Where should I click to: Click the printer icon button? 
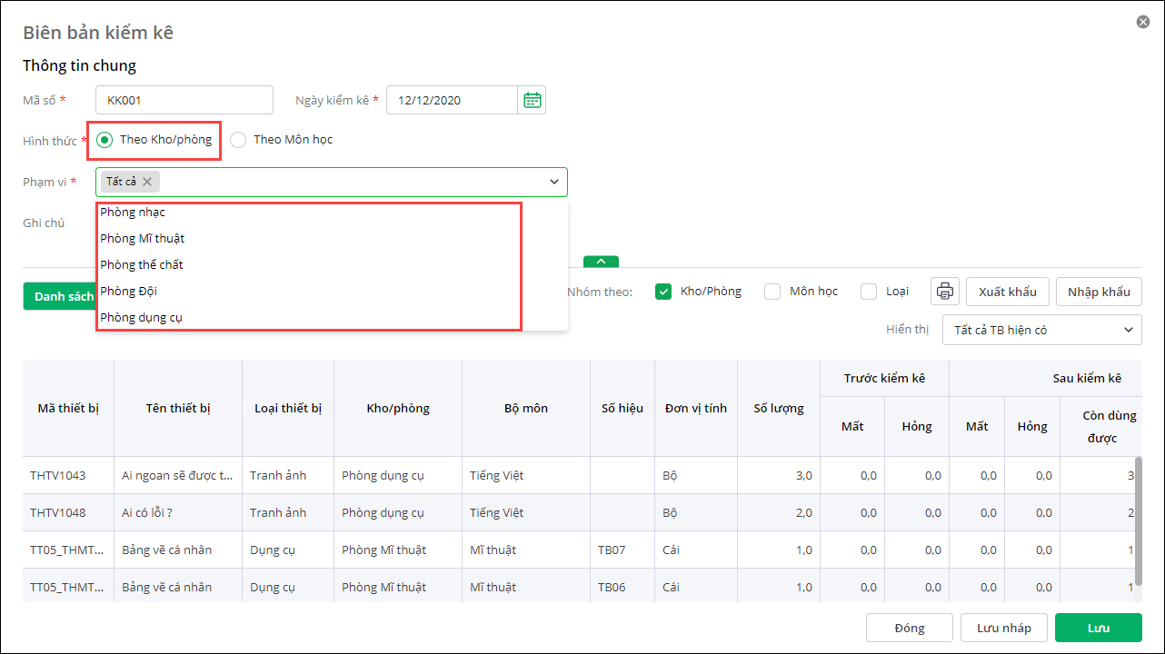[945, 292]
